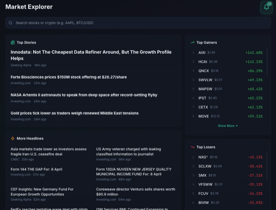This screenshot has height=210, width=276.
Task: Focus the stocks or crypto search field
Action: (138, 23)
